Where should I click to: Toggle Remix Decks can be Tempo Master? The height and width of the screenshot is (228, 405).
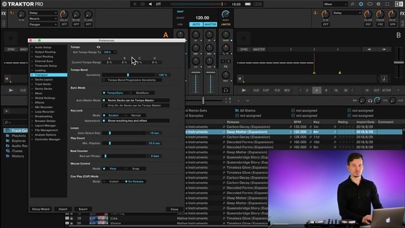click(x=104, y=100)
